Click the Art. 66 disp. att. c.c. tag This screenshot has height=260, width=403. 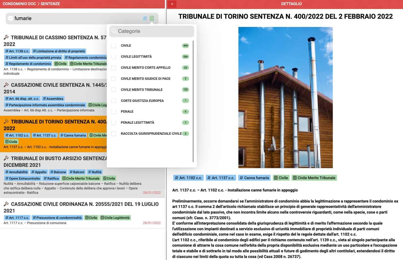[22, 99]
